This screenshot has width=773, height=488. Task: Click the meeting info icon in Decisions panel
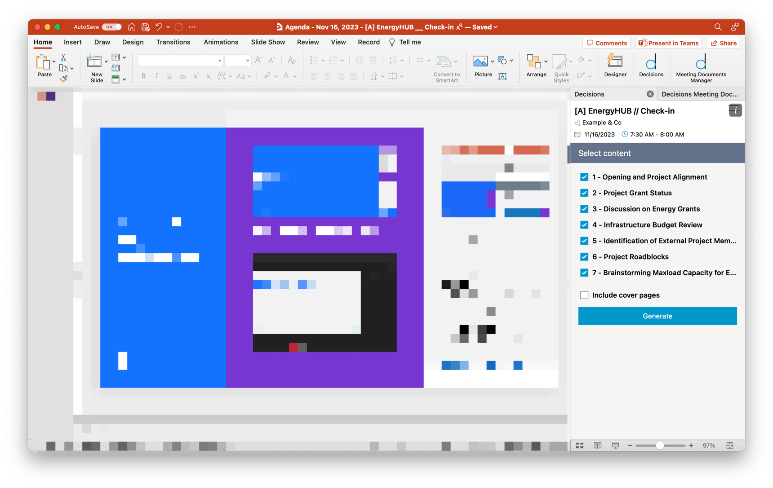tap(734, 110)
